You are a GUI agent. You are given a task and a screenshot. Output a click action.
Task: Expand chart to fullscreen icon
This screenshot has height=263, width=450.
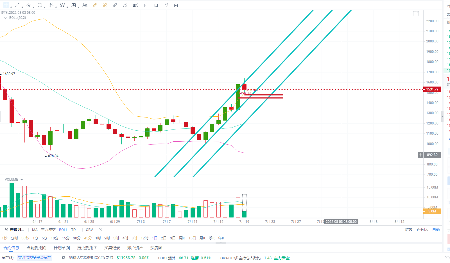(x=416, y=13)
